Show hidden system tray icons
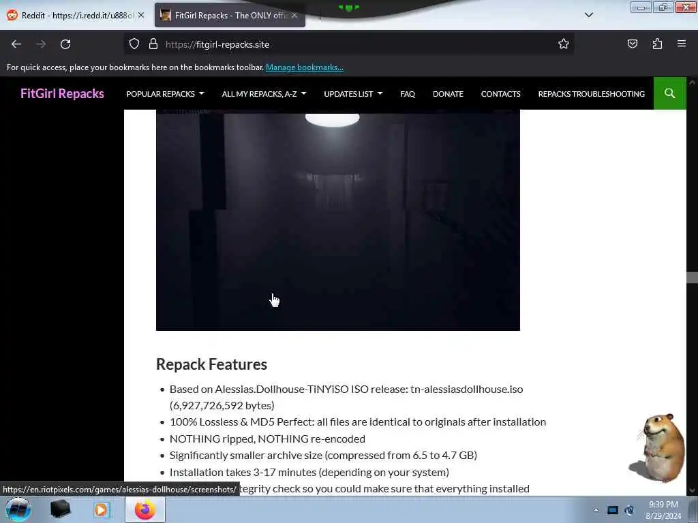Image resolution: width=698 pixels, height=523 pixels. coord(596,510)
